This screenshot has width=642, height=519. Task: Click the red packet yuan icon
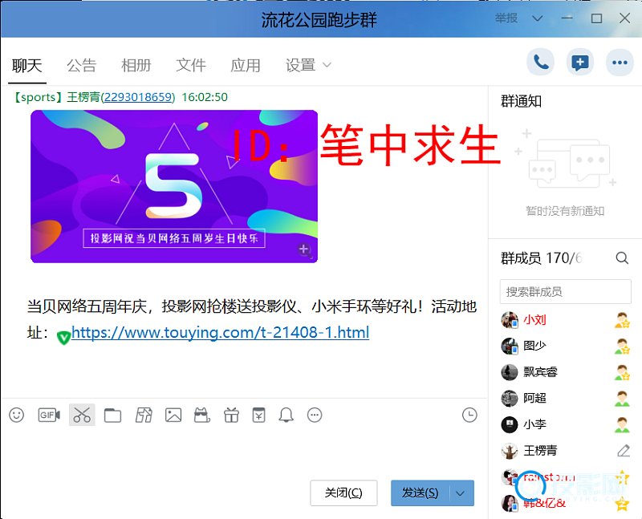(258, 415)
